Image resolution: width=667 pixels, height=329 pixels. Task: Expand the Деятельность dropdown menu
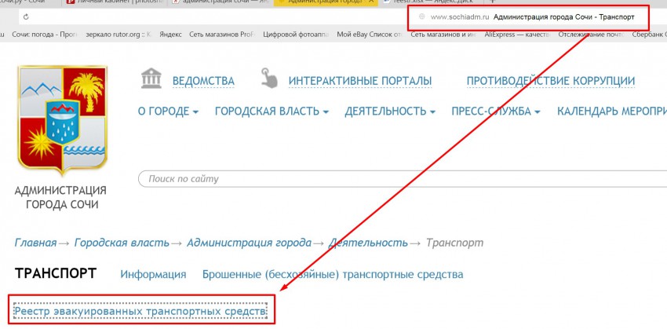390,111
